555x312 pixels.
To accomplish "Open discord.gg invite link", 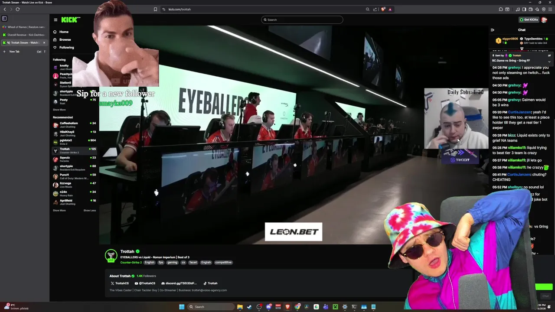I will (x=179, y=283).
